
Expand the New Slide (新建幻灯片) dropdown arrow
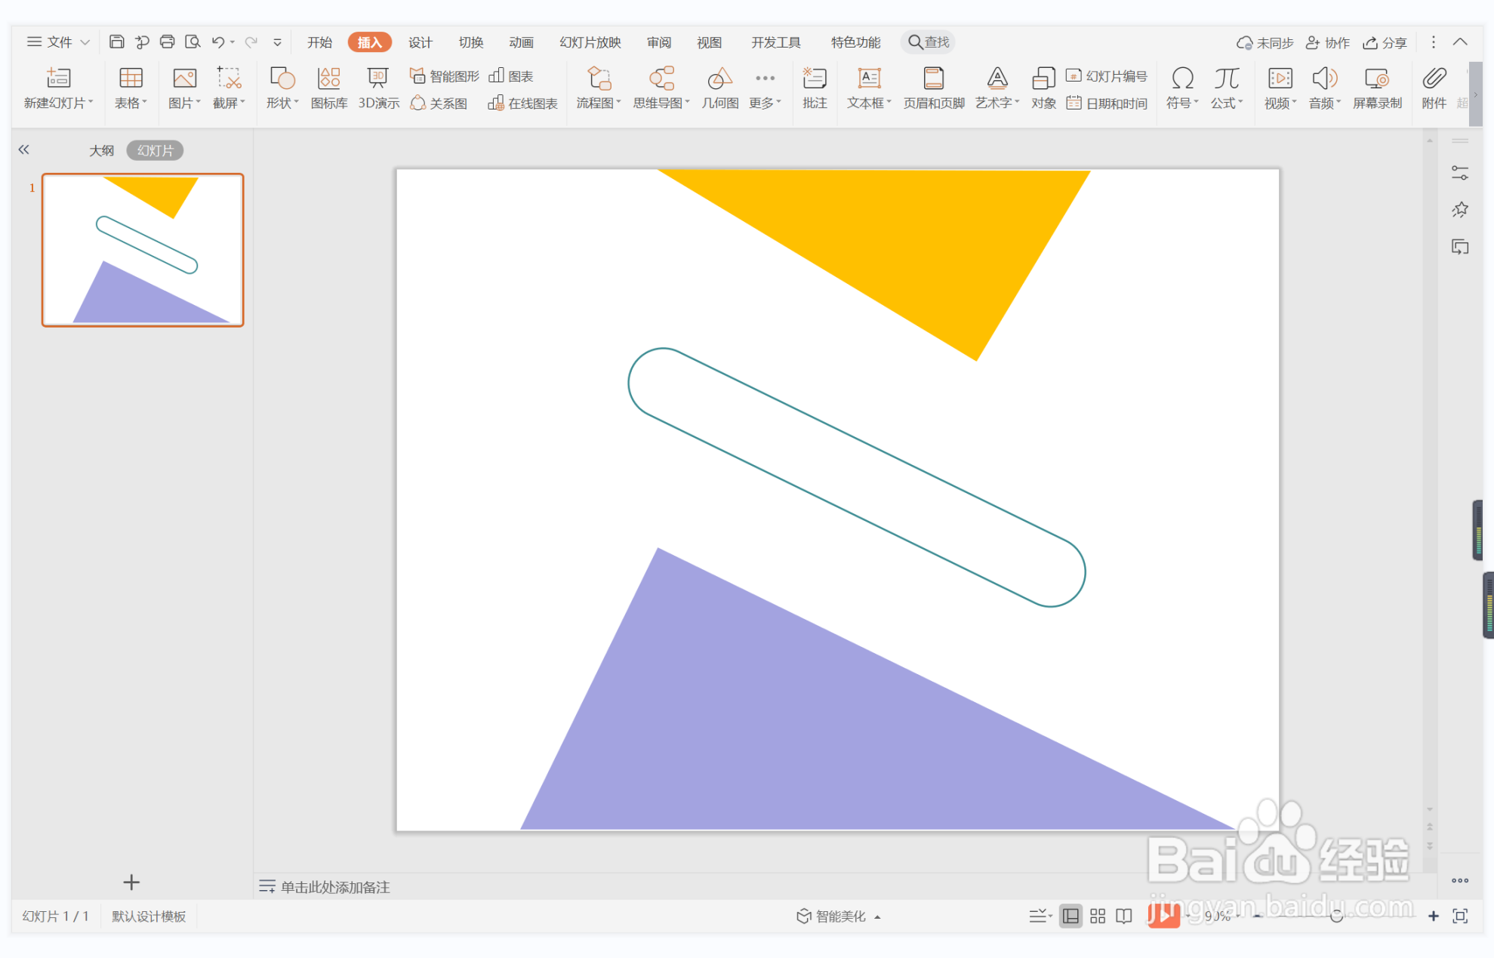pyautogui.click(x=91, y=102)
